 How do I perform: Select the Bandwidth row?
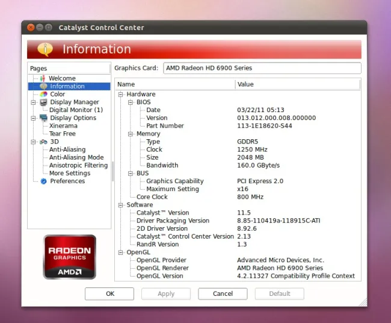[238, 165]
